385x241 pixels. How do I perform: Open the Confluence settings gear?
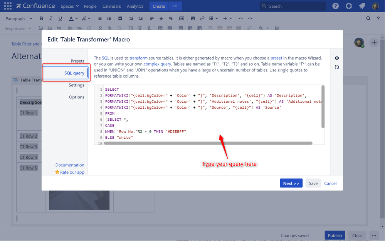pyautogui.click(x=349, y=6)
